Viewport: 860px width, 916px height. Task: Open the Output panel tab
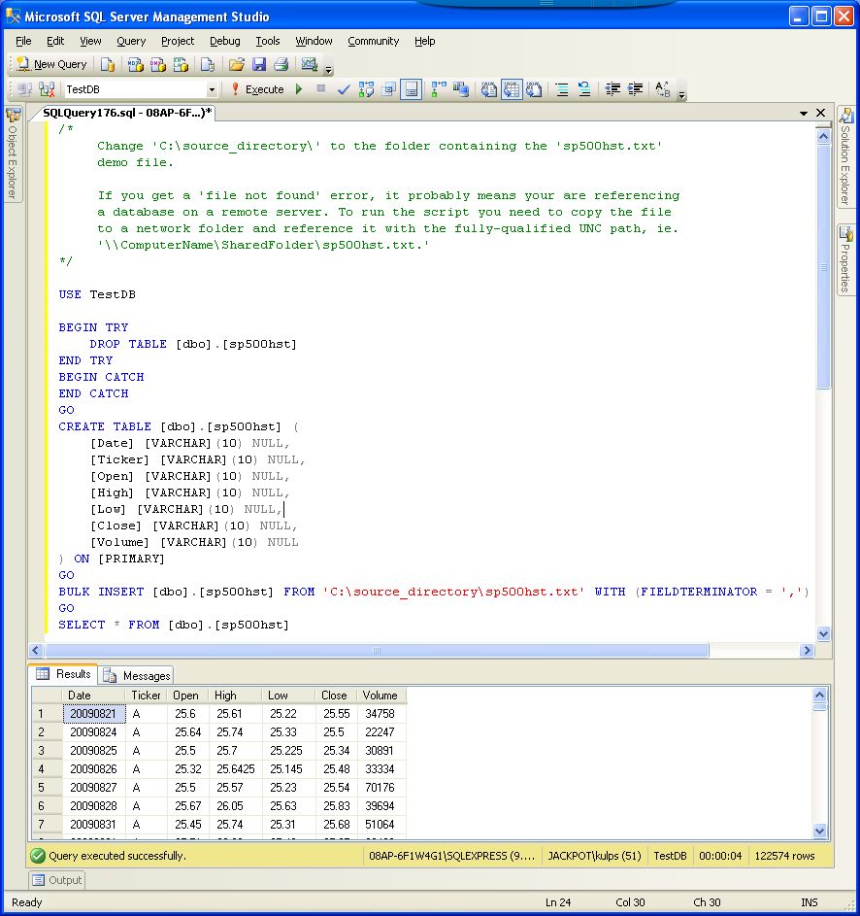click(57, 880)
